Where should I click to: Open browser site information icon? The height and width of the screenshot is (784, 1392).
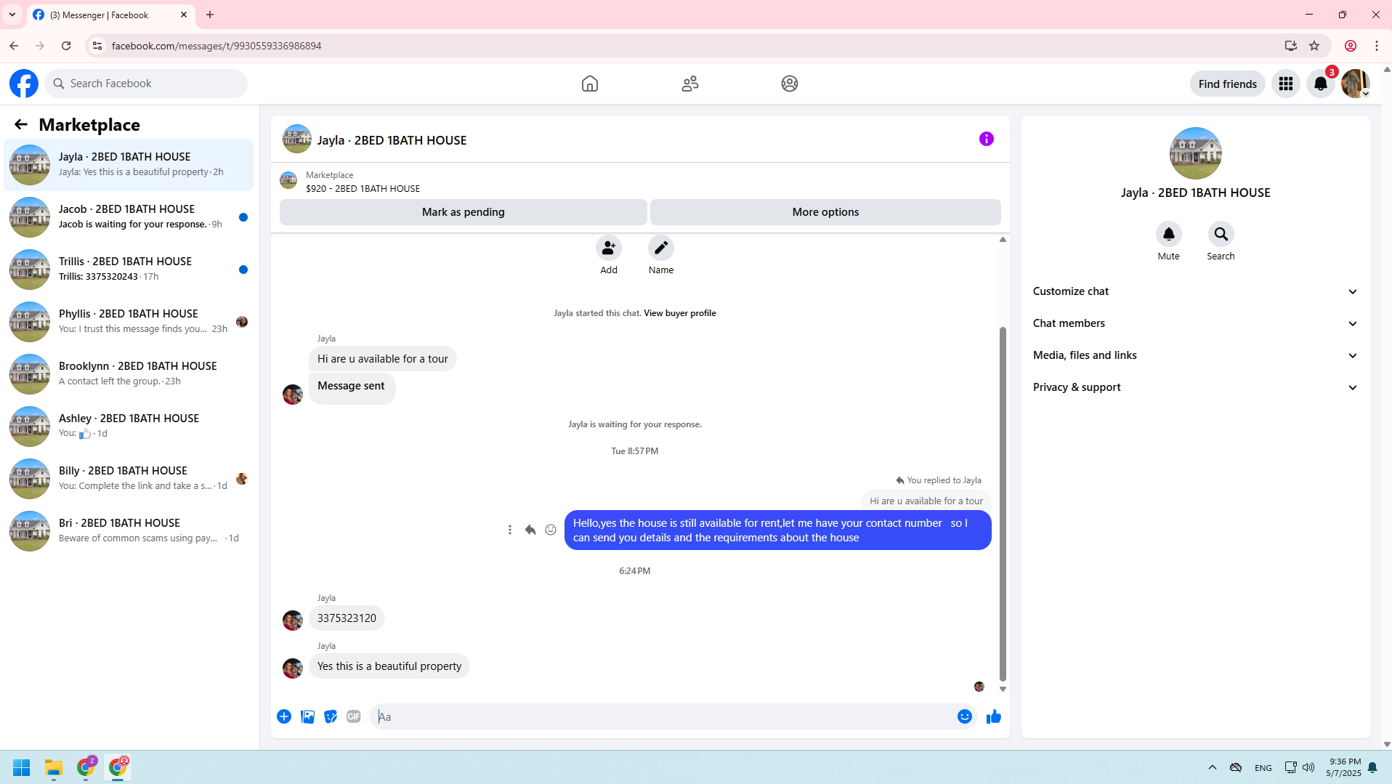point(97,46)
